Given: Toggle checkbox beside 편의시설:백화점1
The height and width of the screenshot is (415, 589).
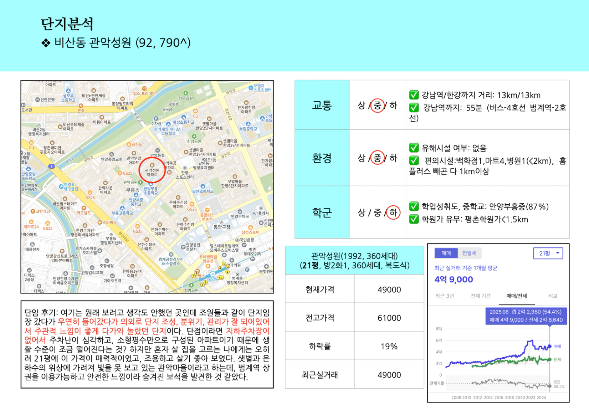Looking at the screenshot, I should [414, 160].
